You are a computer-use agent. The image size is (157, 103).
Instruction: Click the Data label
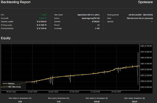(109, 18)
